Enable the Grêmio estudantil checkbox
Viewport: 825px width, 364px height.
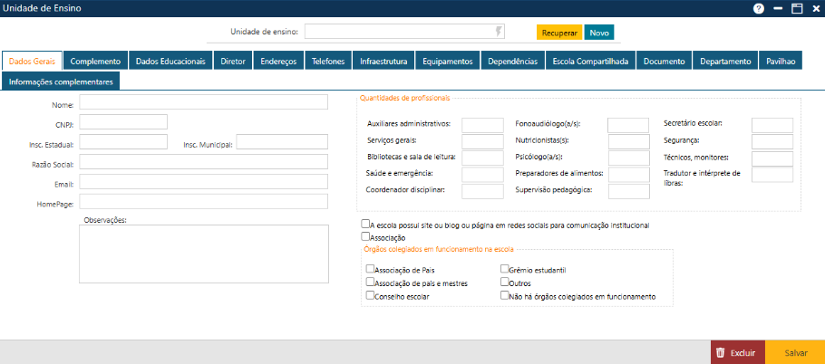tap(505, 269)
